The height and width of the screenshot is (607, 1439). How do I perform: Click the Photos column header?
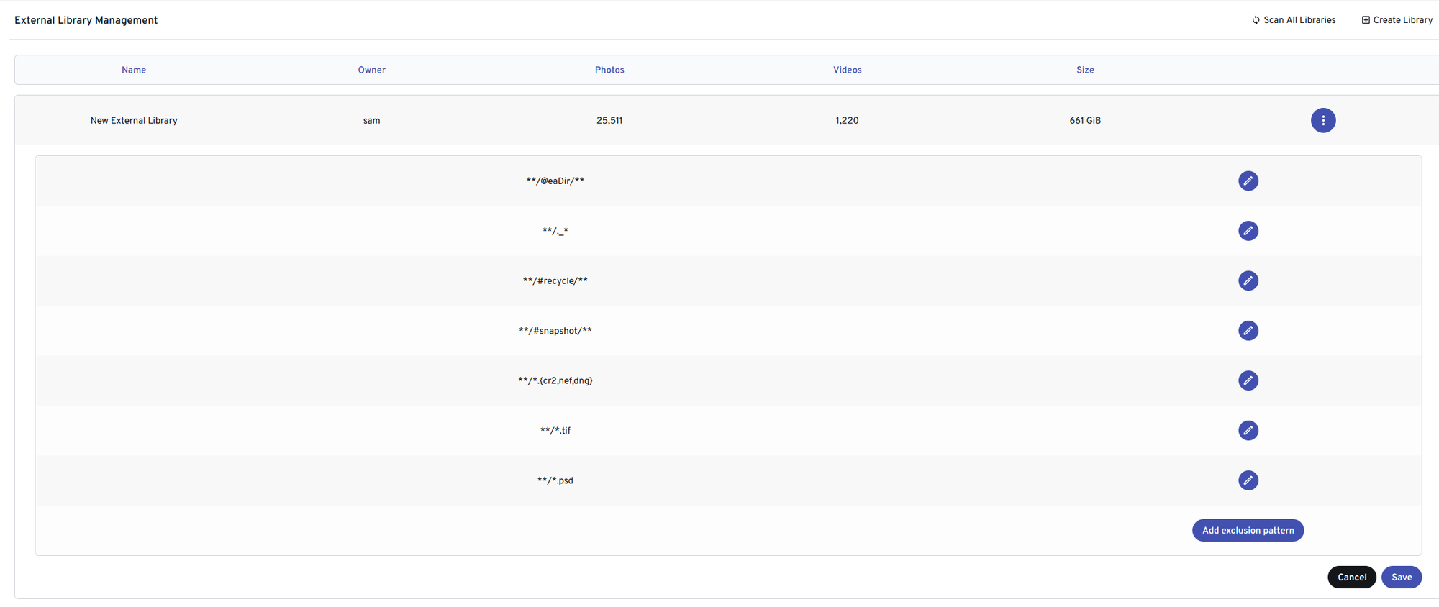(x=609, y=70)
